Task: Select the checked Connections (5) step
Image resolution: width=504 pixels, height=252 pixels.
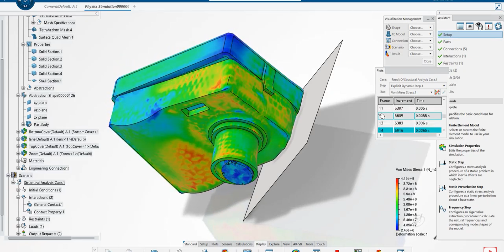Action: pos(455,49)
